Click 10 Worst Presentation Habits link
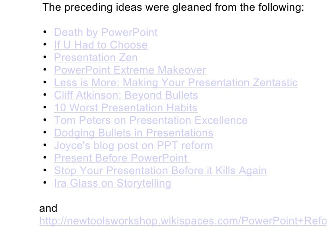 (x=125, y=108)
